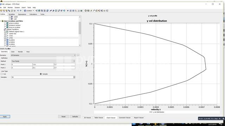Enable the press zx plane checkbox
Screen dimensions: 225x126
pyautogui.click(x=5, y=23)
